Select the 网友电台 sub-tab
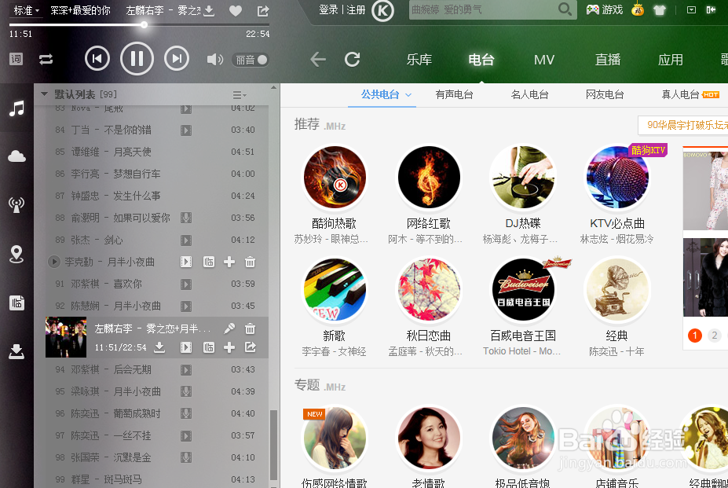The image size is (728, 488). tap(605, 95)
